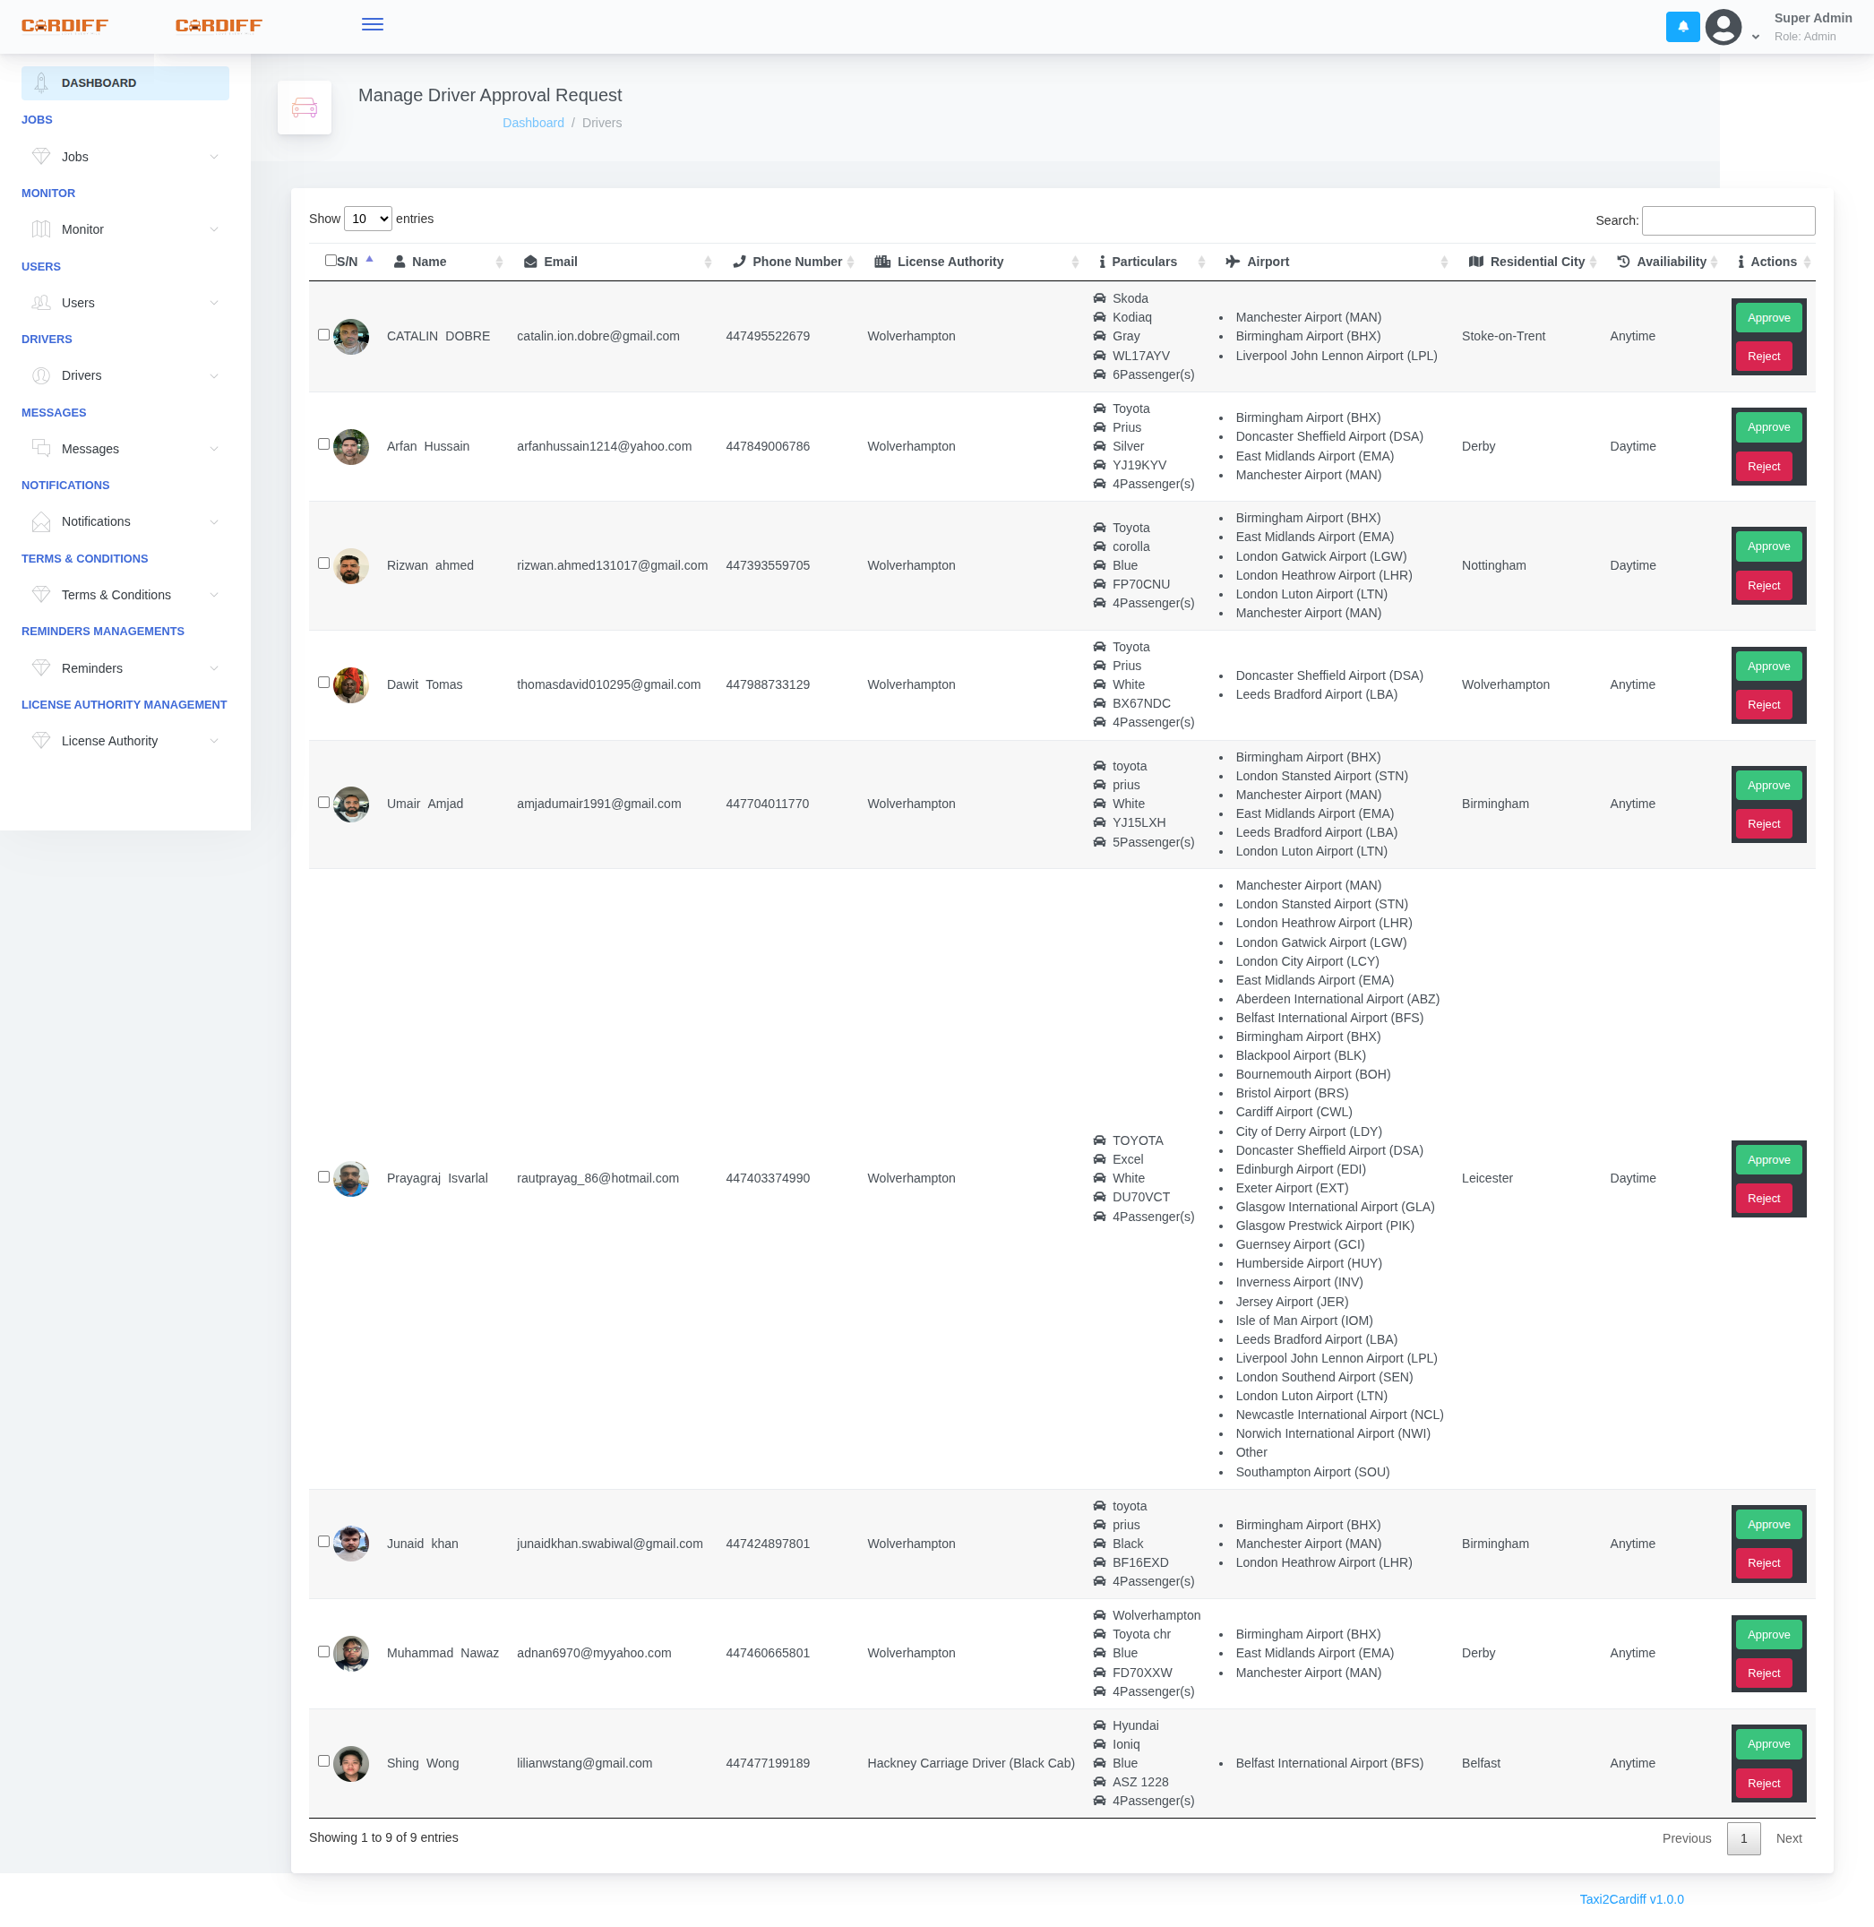Check the select-all checkbox in table header

point(331,260)
